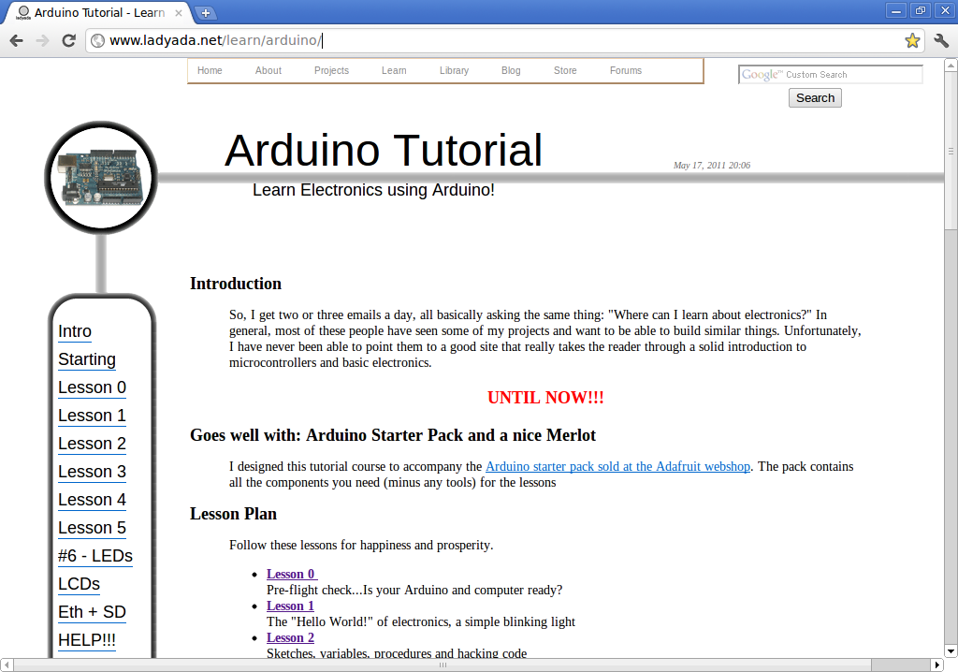Click the browser forward arrow
The width and height of the screenshot is (958, 672).
pos(42,40)
